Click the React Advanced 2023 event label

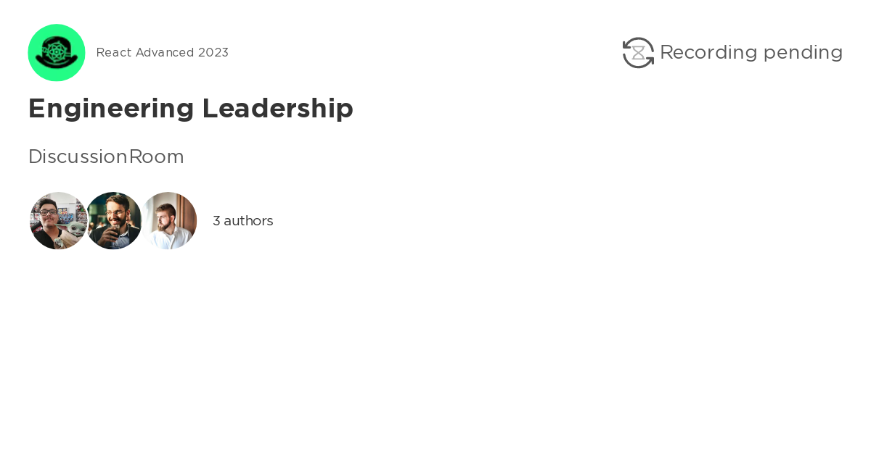click(x=162, y=52)
